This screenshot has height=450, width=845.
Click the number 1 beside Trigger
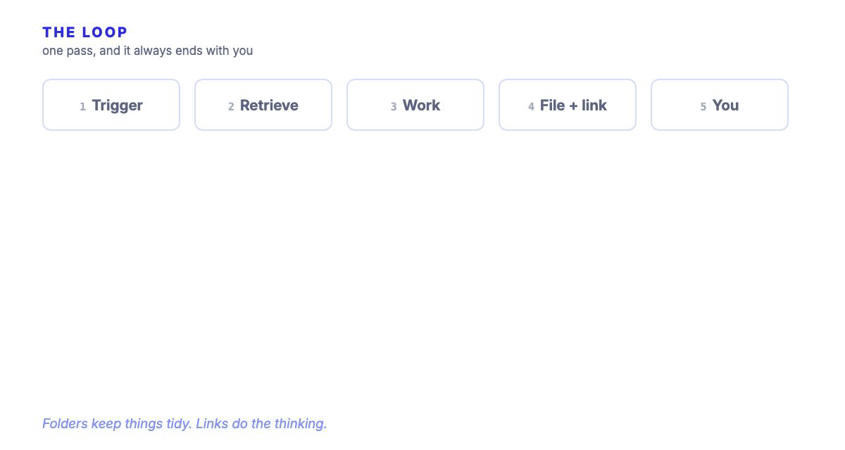coord(82,107)
